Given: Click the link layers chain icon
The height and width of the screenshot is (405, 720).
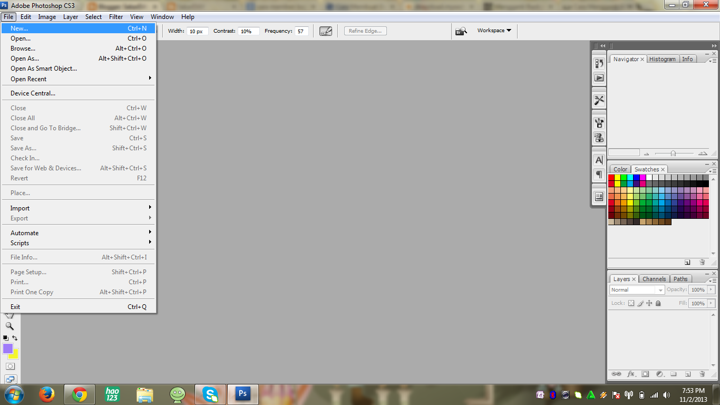Looking at the screenshot, I should (x=616, y=374).
